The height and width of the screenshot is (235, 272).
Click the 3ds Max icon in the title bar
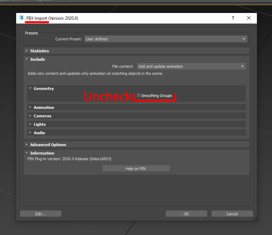[22, 18]
